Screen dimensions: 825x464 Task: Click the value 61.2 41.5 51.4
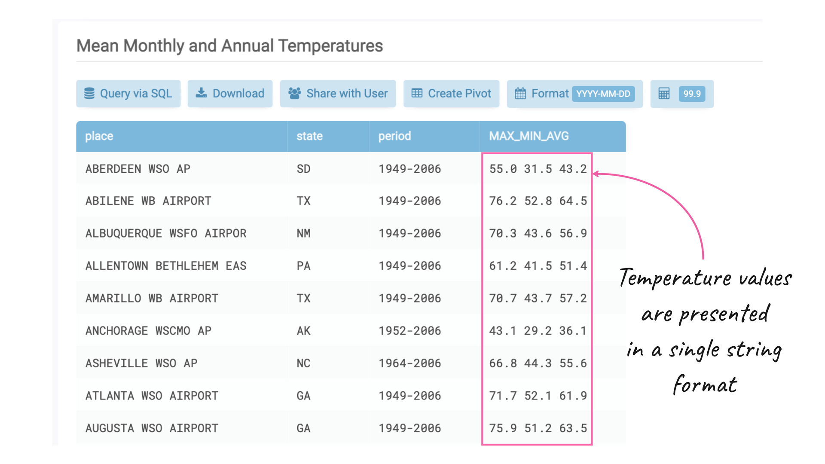click(538, 266)
